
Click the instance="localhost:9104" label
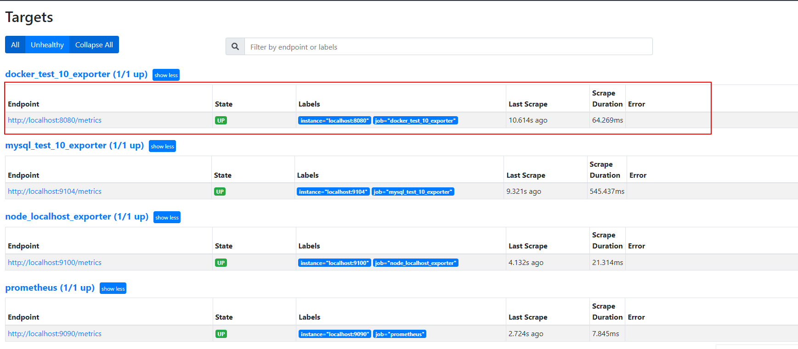333,191
